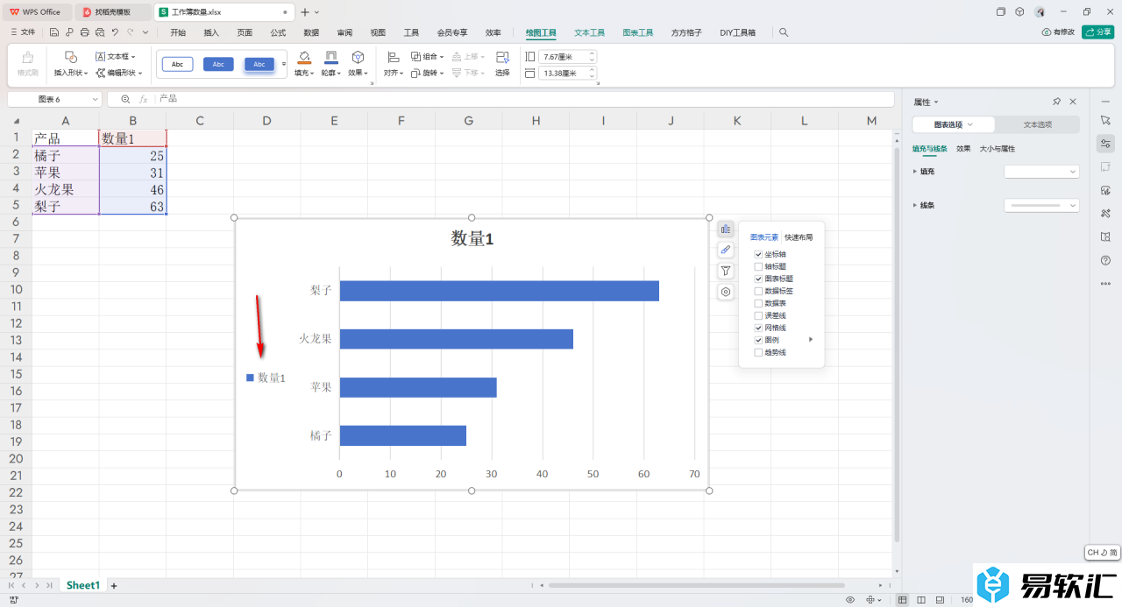Click the user avatar in title bar
1122x607 pixels.
point(1040,12)
